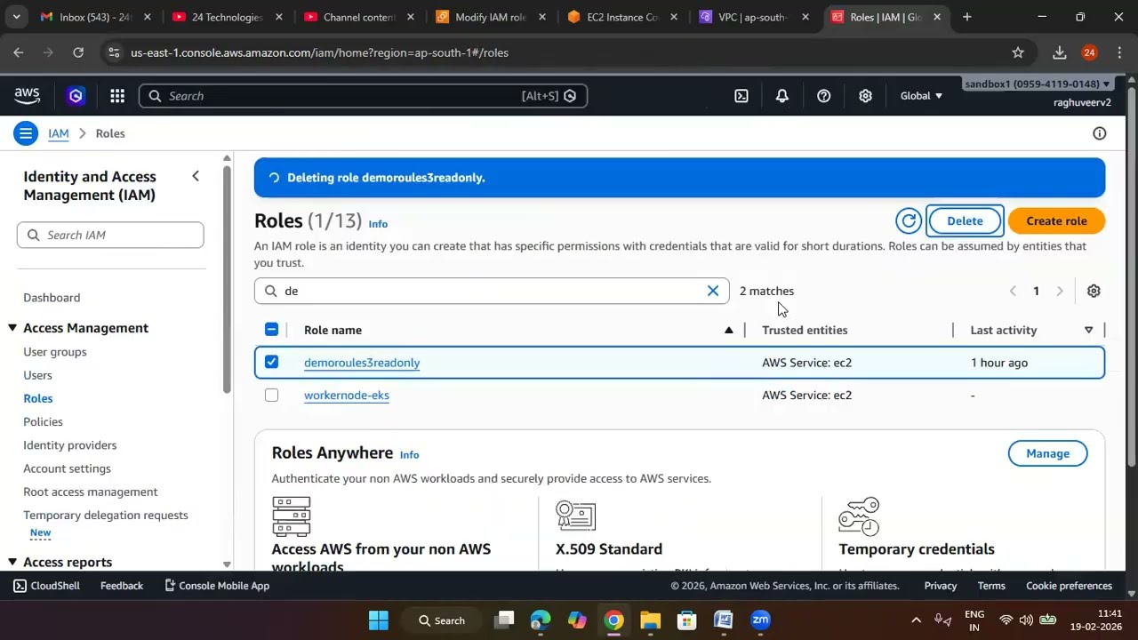Go back in the browser
Screen dimensions: 1138x640
(19, 52)
